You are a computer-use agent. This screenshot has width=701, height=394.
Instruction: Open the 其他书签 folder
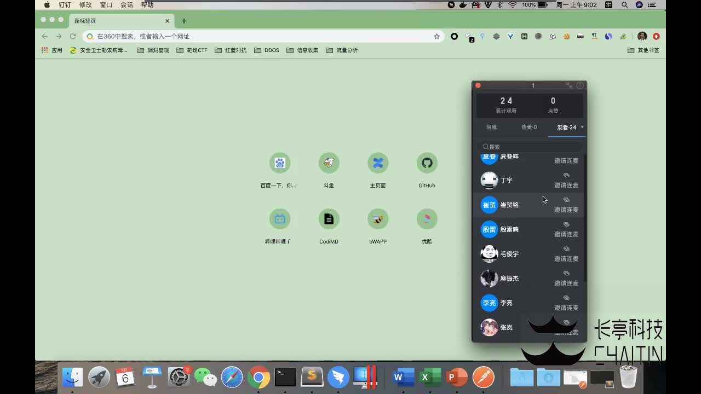(643, 50)
